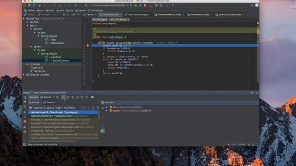Select the calculerImpot:9 stack frame
296x166 pixels.
tap(63, 113)
